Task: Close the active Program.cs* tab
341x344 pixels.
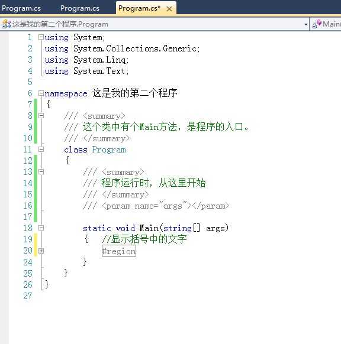Action: pos(169,9)
